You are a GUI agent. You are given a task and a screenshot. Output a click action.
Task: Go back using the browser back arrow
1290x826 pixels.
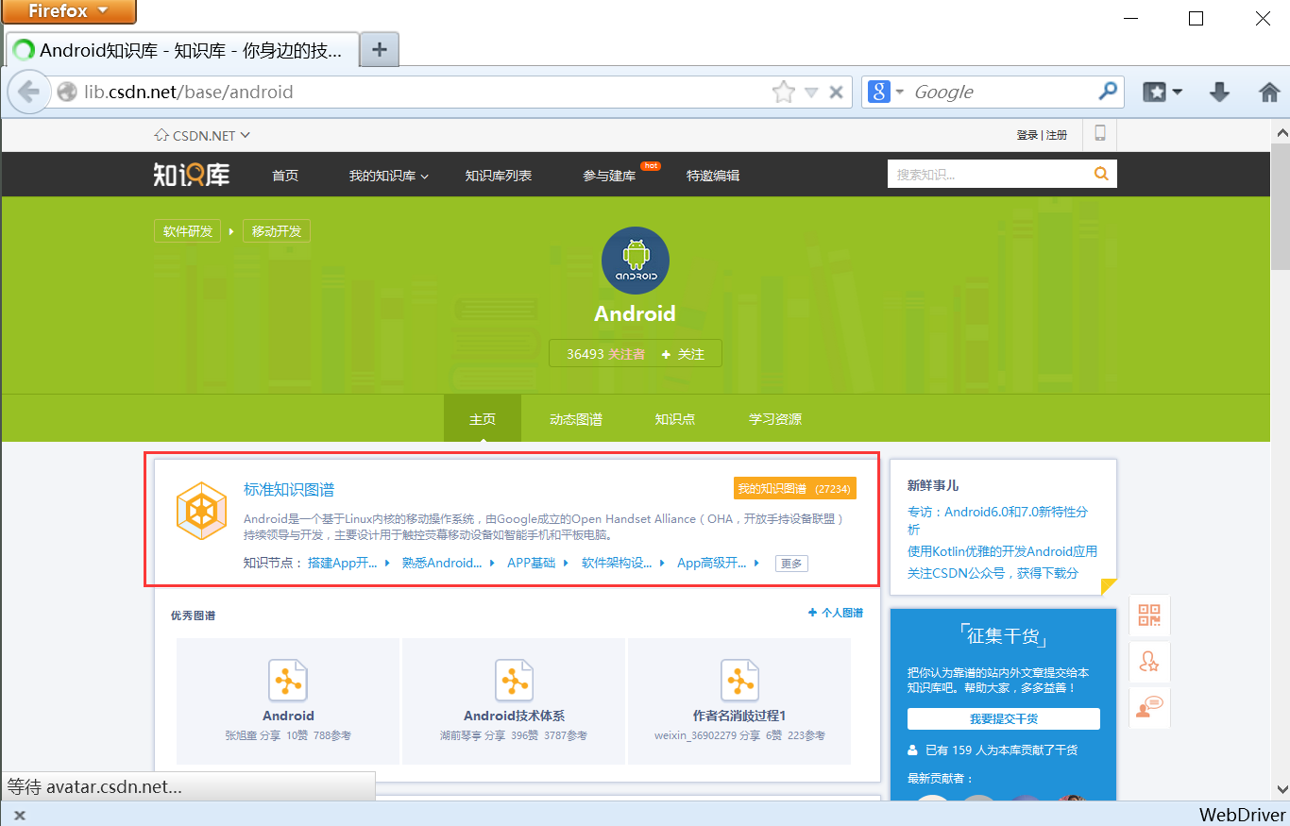(28, 92)
